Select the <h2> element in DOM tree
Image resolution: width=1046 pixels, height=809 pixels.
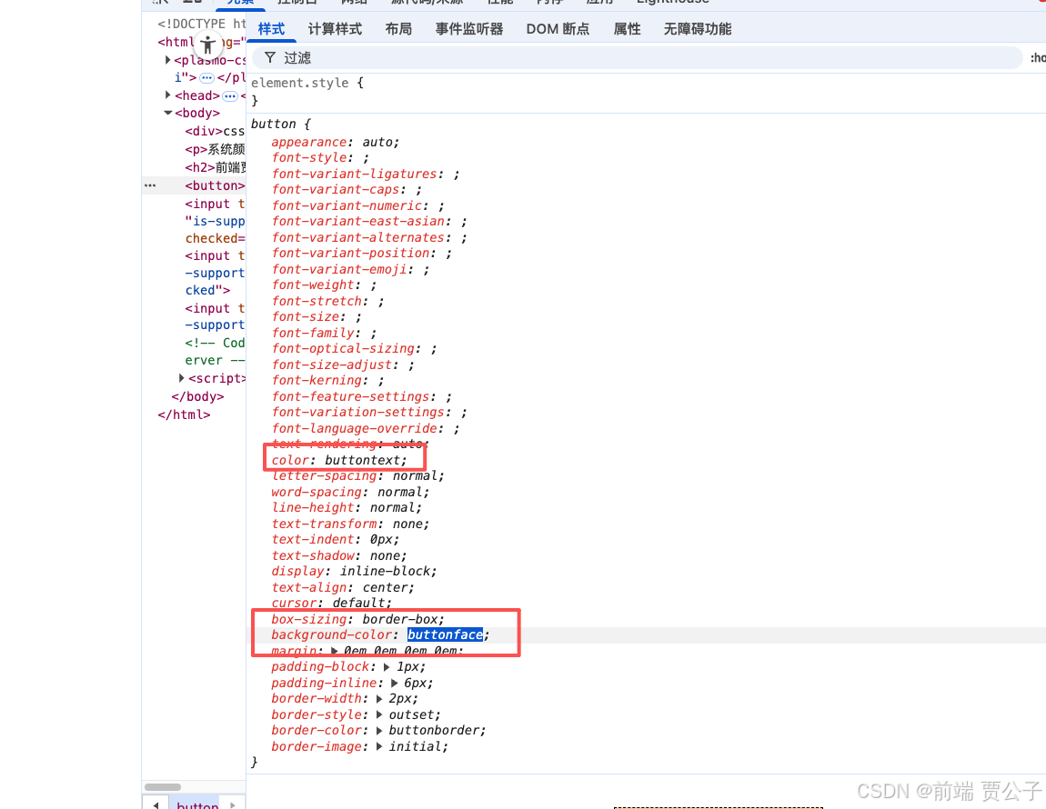pos(215,167)
